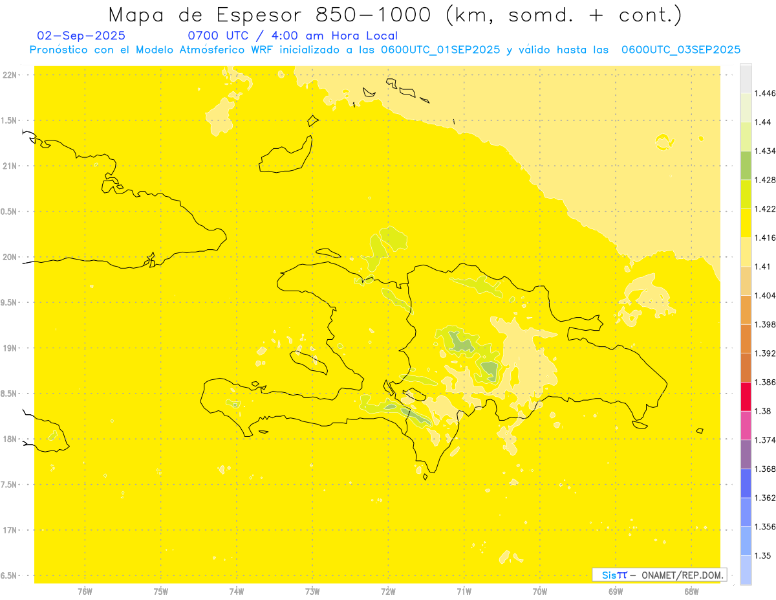Viewport: 776px width, 600px height.
Task: Click the 22N latitude label
Action: point(10,75)
